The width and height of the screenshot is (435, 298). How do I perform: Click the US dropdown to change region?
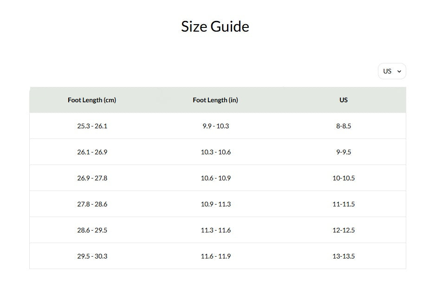tap(391, 71)
